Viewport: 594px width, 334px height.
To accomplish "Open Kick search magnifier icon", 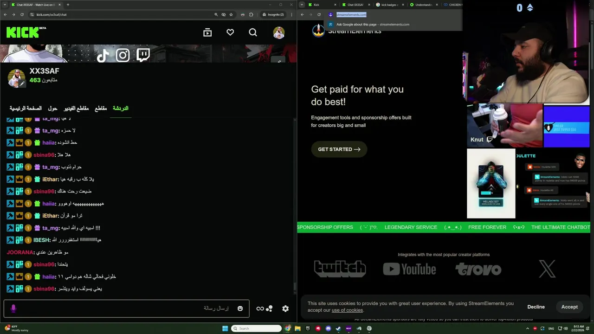I will click(x=253, y=32).
